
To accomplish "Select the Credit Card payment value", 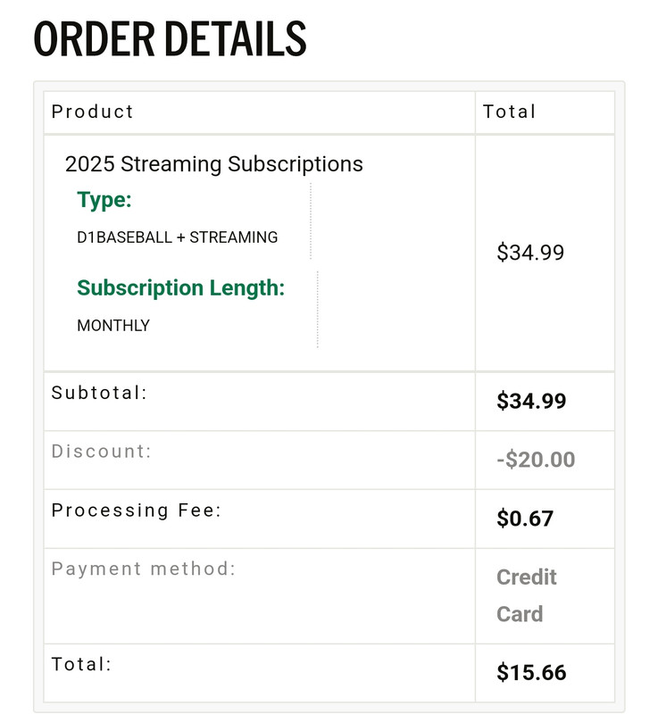I will pos(527,595).
